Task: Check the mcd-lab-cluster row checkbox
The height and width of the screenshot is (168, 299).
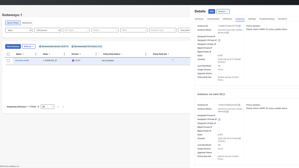Action: tap(8, 60)
